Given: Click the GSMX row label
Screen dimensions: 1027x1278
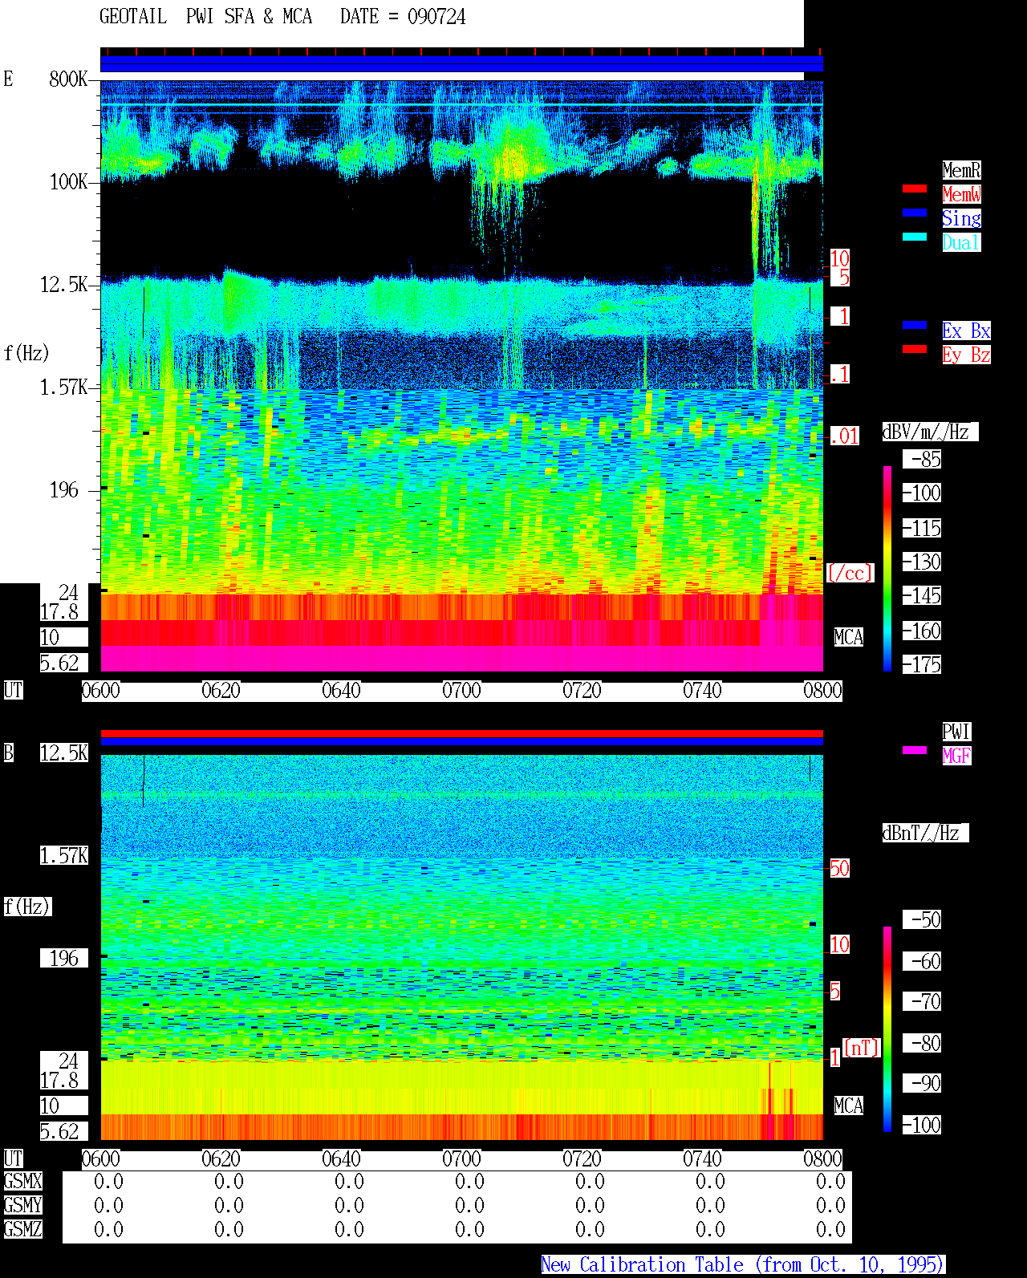Looking at the screenshot, I should (23, 1182).
